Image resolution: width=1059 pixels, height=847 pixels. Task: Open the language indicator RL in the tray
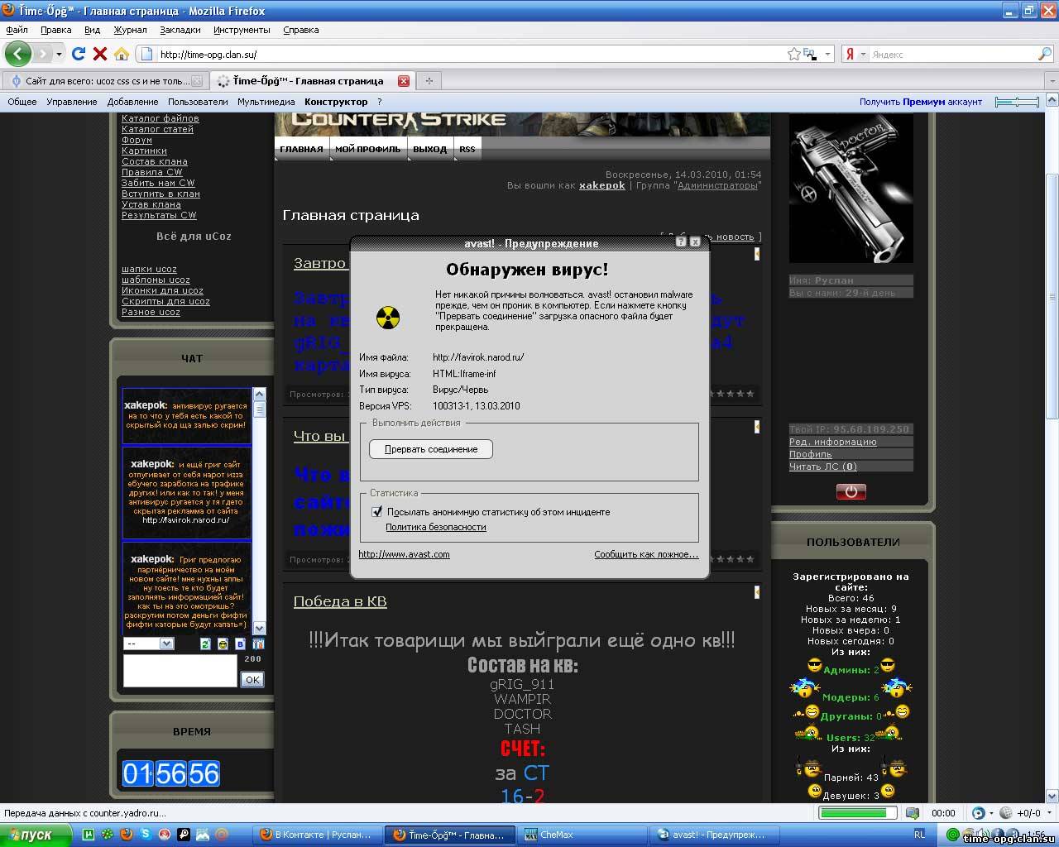point(919,835)
